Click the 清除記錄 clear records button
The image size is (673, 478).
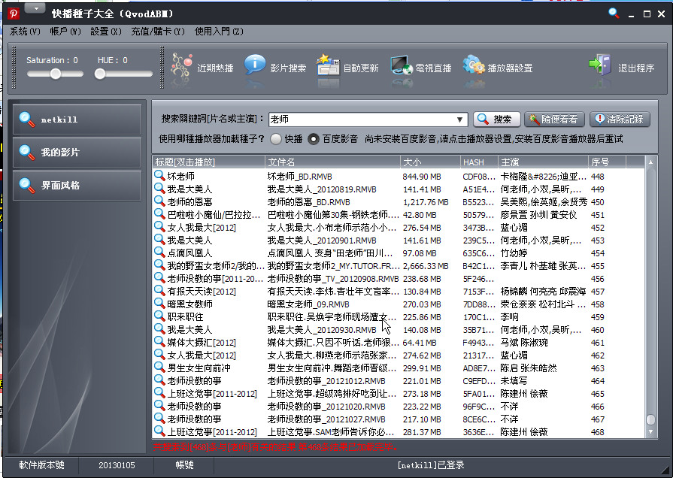pyautogui.click(x=620, y=120)
